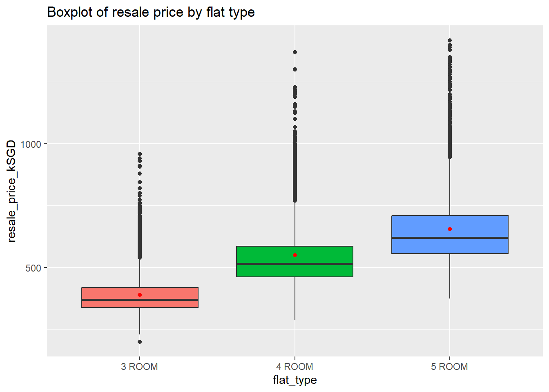
Task: Click the second-highest outlier above 4 ROOM
Action: [295, 69]
